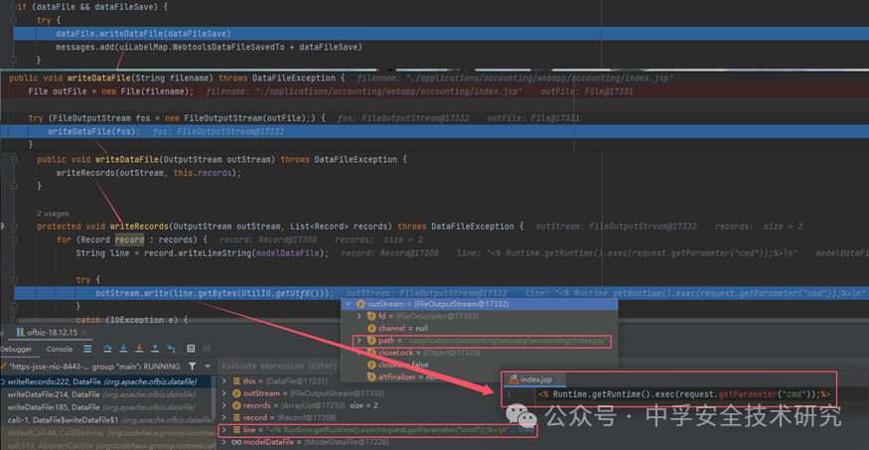This screenshot has width=869, height=450.
Task: Expand the line string variable
Action: [x=223, y=429]
